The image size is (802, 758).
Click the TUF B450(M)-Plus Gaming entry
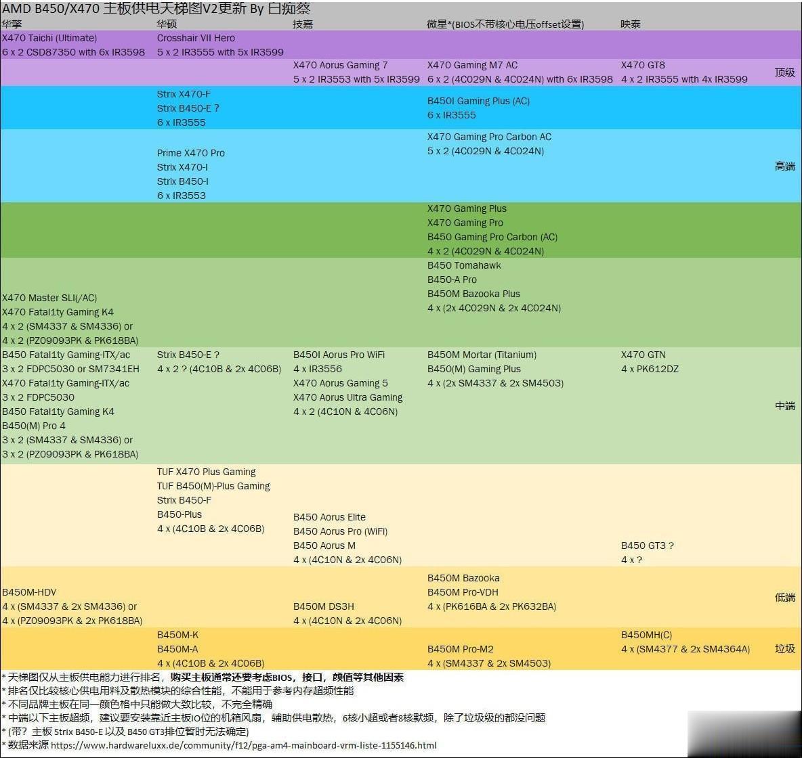click(x=213, y=486)
